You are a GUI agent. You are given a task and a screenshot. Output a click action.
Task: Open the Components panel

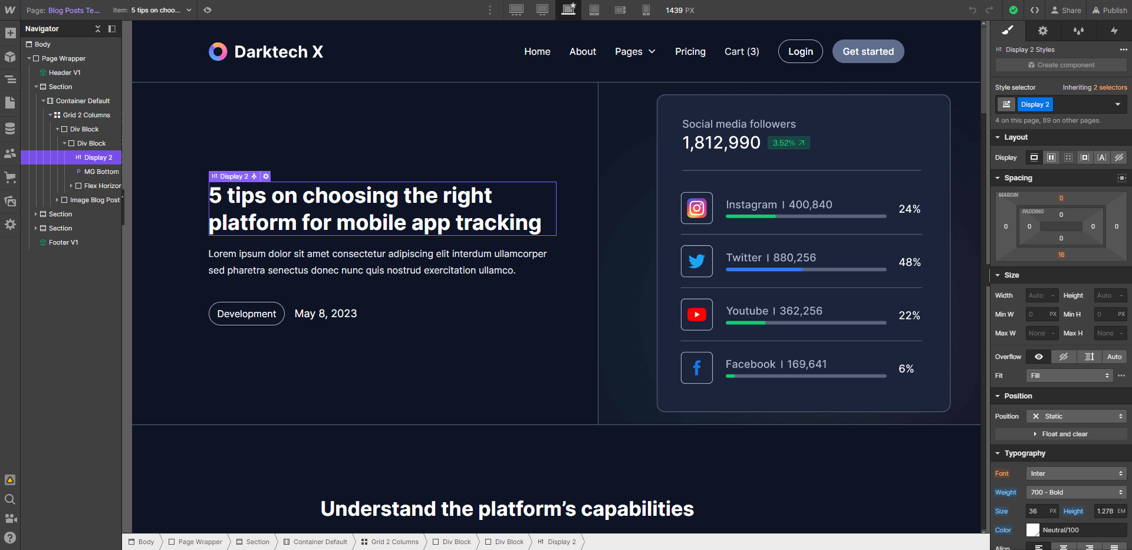click(x=10, y=57)
